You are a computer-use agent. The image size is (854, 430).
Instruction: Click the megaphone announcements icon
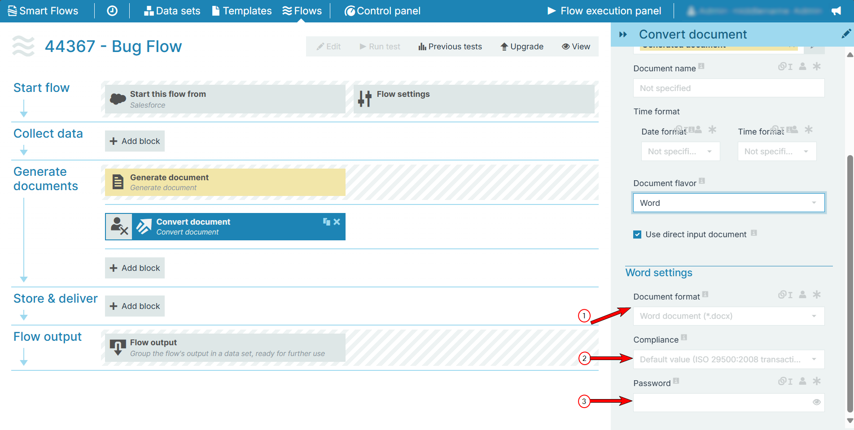click(836, 11)
